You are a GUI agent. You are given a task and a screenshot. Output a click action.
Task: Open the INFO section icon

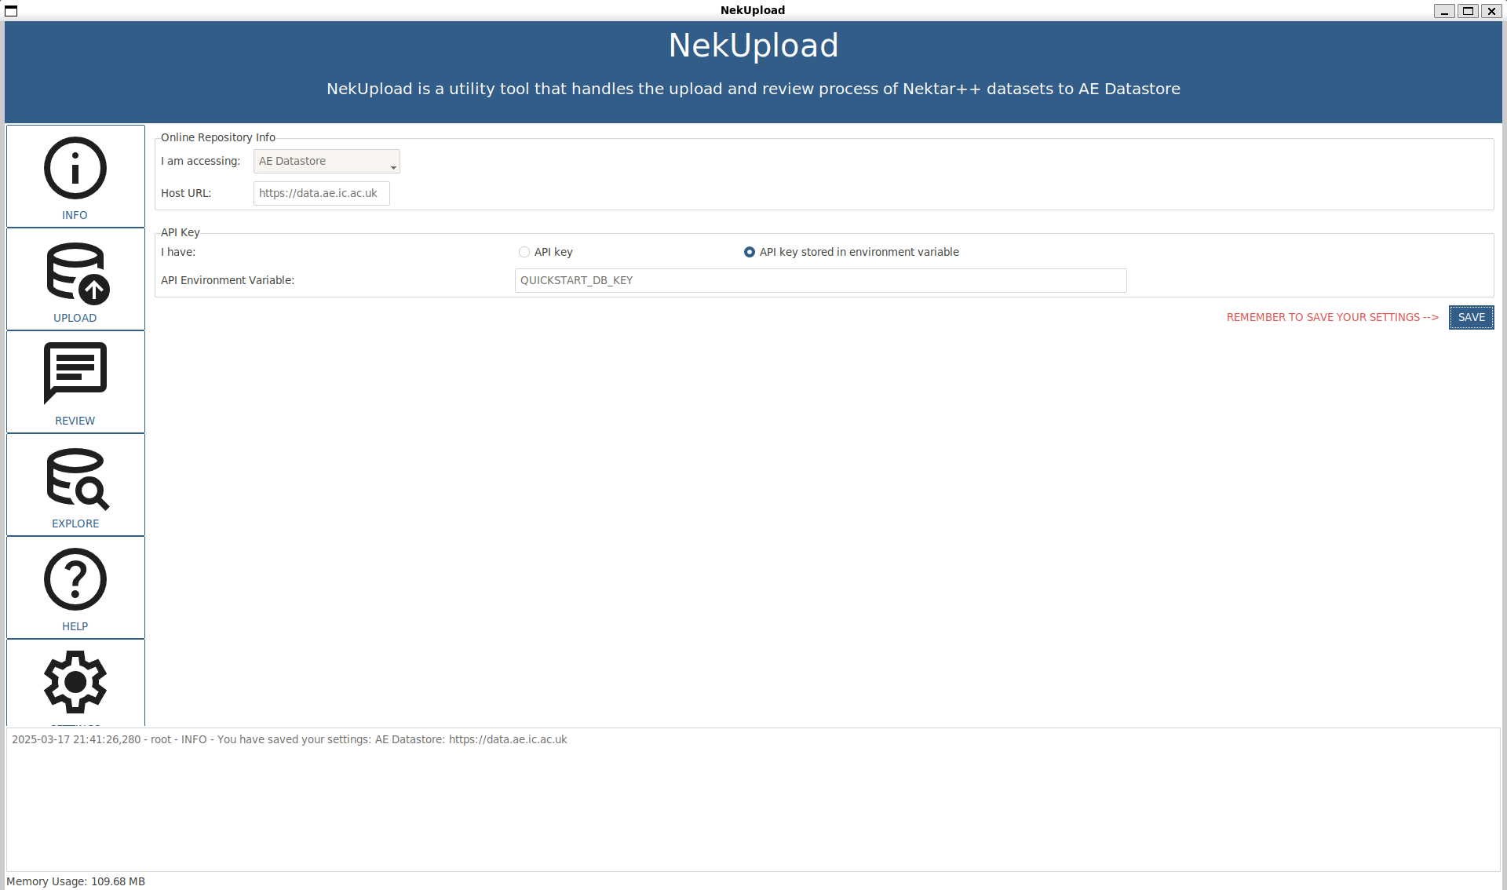pos(75,168)
